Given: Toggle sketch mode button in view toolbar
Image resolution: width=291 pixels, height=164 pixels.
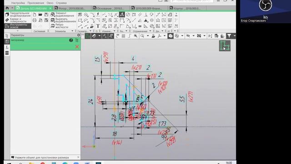Looking at the screenshot, I should 88,36.
